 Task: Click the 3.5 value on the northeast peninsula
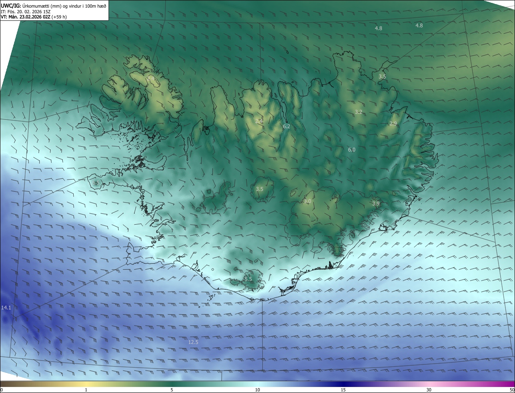point(382,76)
